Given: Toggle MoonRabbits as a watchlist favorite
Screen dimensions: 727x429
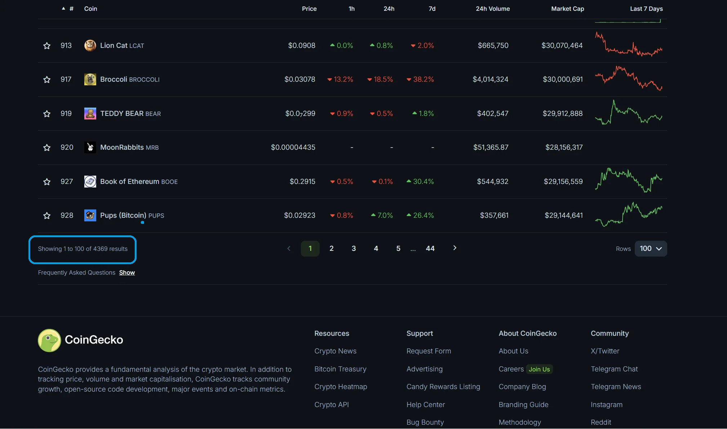Looking at the screenshot, I should (47, 147).
